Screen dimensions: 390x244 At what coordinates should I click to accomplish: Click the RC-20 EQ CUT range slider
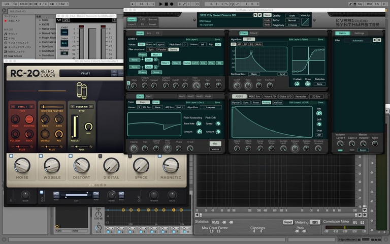pos(76,195)
